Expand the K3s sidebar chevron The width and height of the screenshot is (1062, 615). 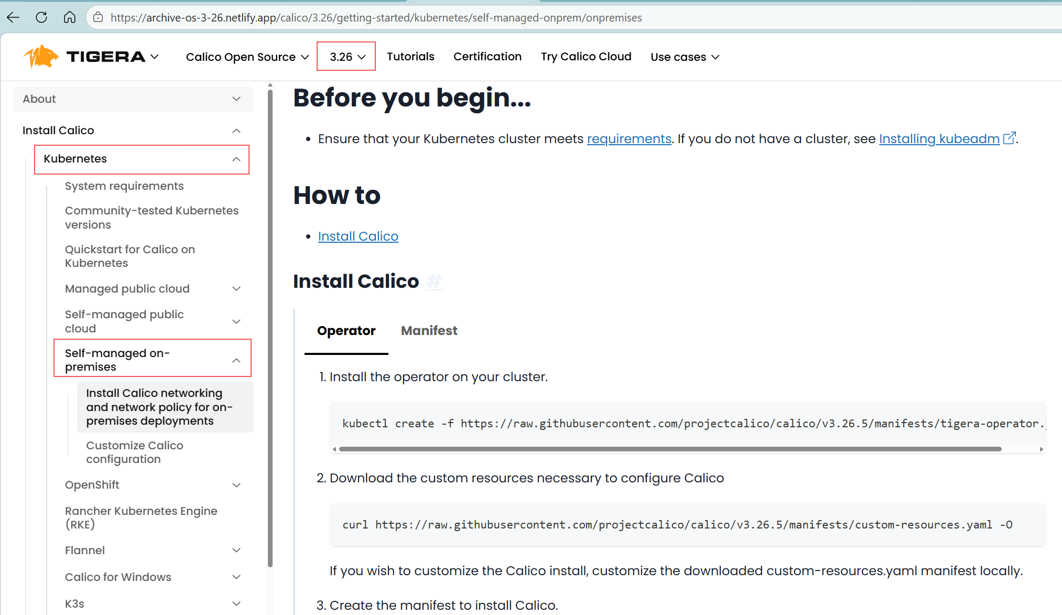(236, 604)
